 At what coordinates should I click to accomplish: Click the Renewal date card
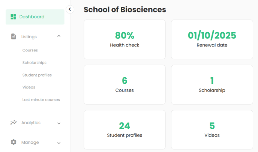(x=212, y=39)
